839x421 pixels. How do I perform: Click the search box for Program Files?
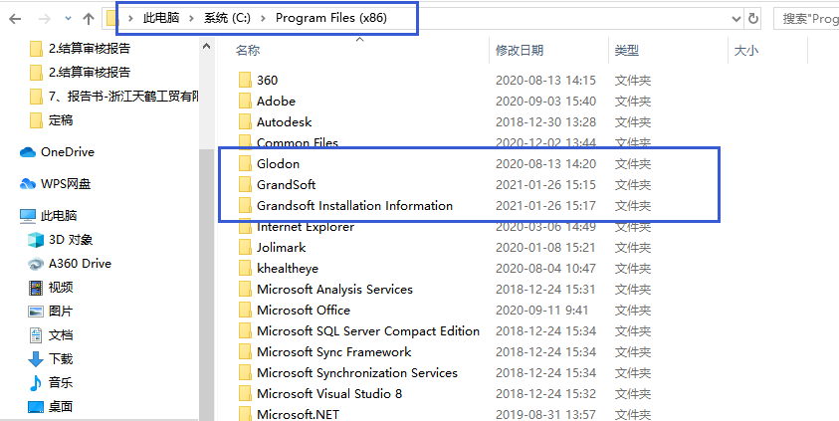click(806, 19)
